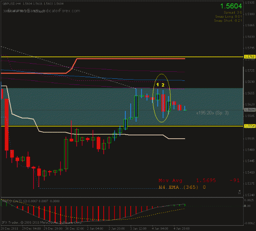
Task: Click the grey 1.5604 current price tag
Action: point(249,110)
